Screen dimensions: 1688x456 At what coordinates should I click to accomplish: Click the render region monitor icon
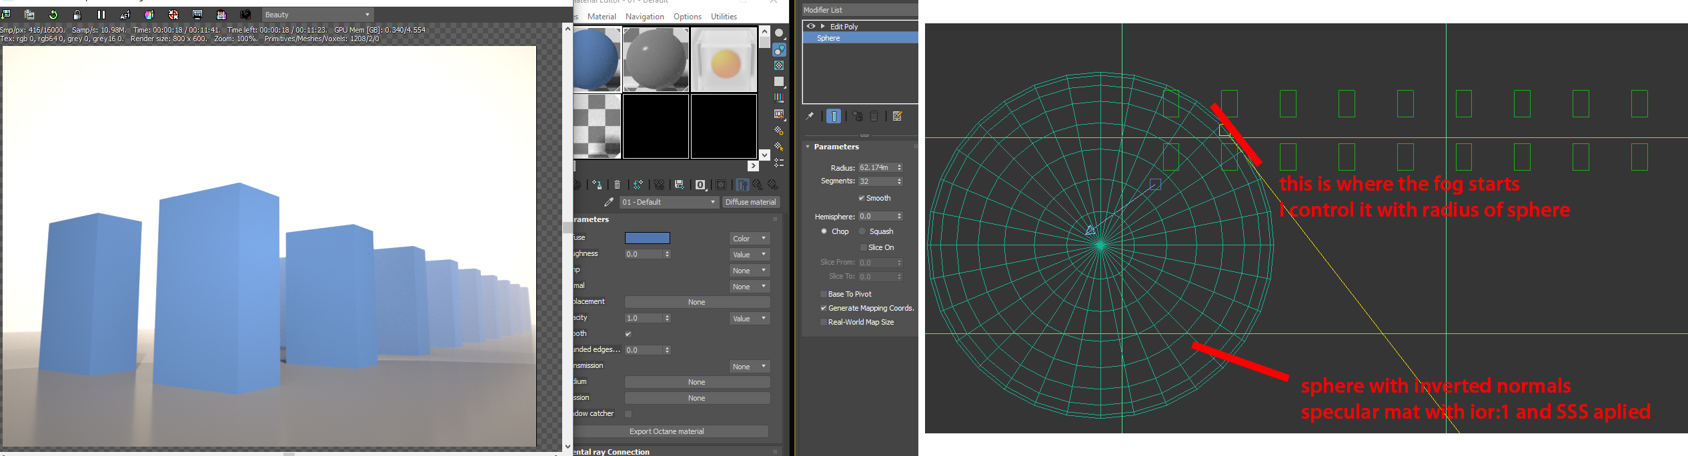pyautogui.click(x=197, y=15)
